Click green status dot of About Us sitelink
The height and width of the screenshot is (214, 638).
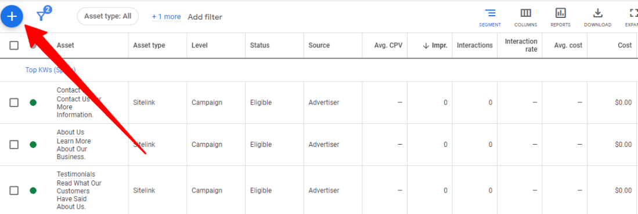[x=33, y=144]
